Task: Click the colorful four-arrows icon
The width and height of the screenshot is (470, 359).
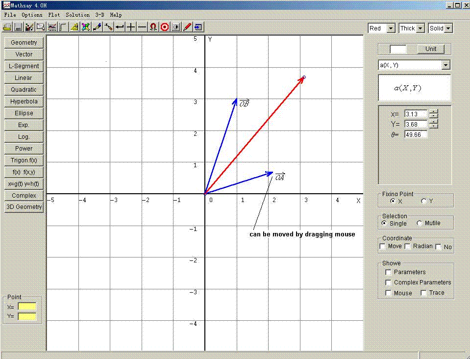Action: coord(85,27)
